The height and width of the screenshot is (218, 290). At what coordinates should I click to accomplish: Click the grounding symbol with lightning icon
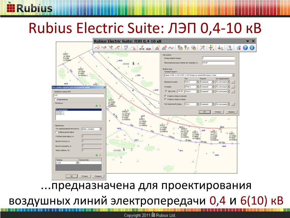pyautogui.click(x=220, y=48)
